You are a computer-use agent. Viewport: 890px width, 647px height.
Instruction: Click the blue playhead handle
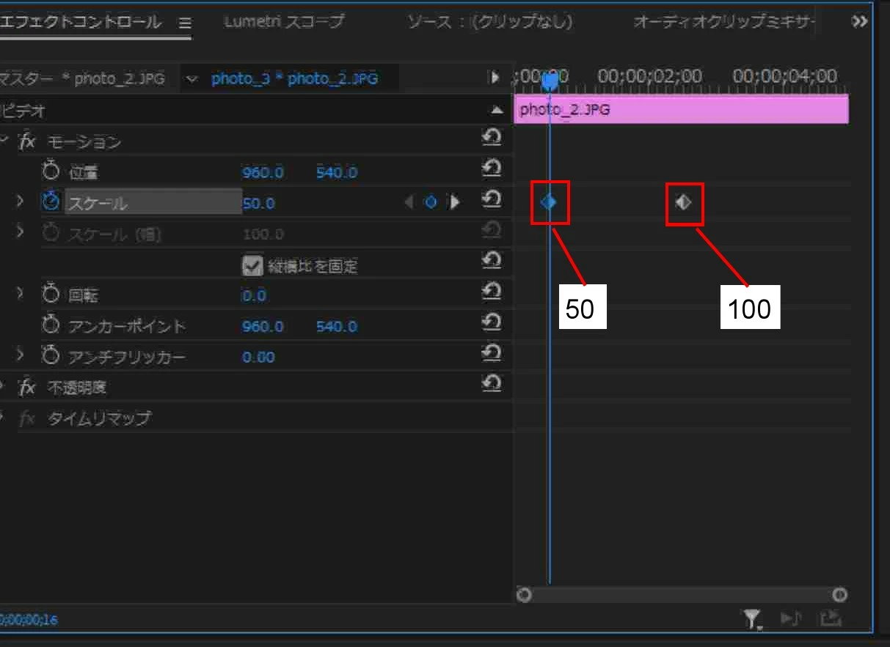click(x=550, y=81)
